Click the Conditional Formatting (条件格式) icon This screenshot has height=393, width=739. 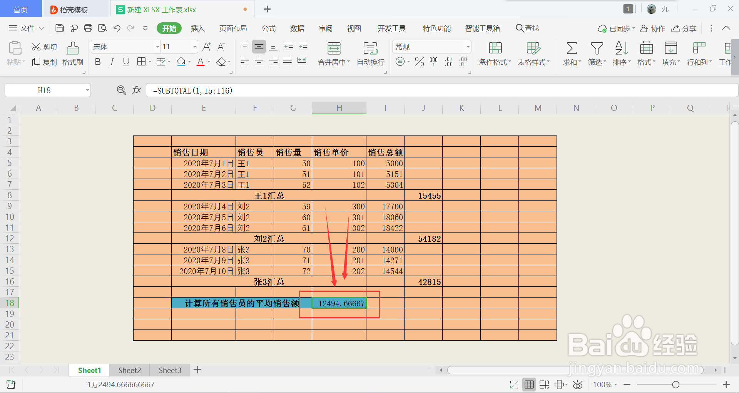(495, 48)
